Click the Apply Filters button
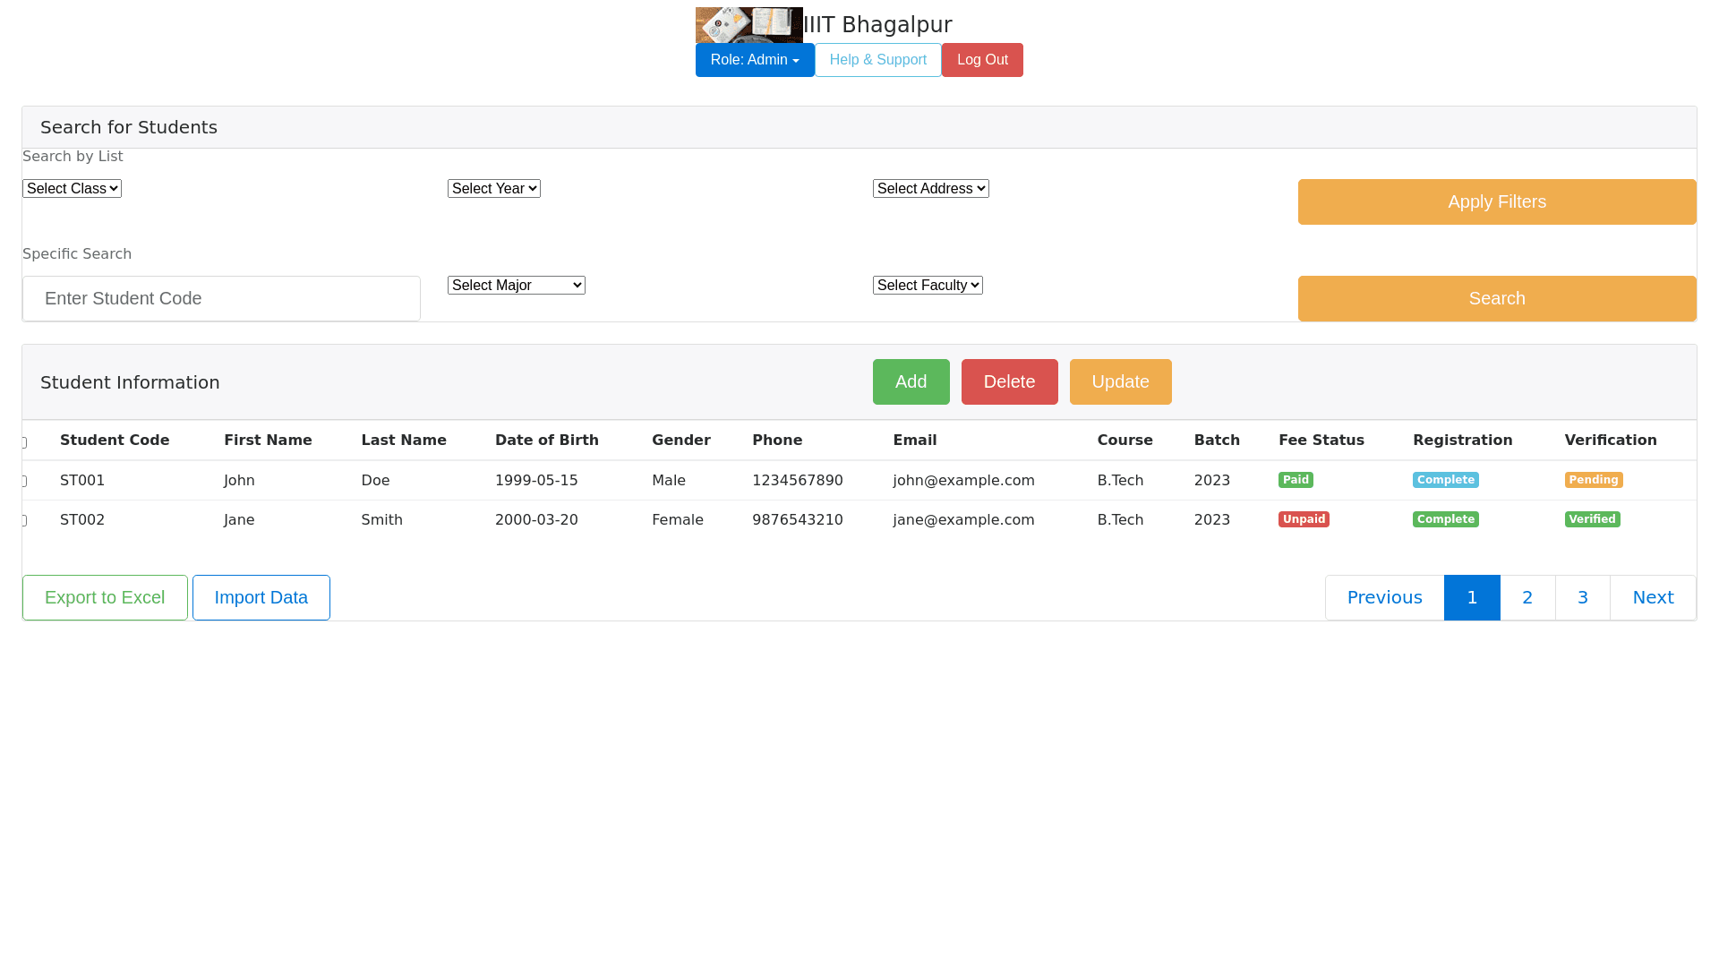This screenshot has width=1719, height=967. (1497, 202)
